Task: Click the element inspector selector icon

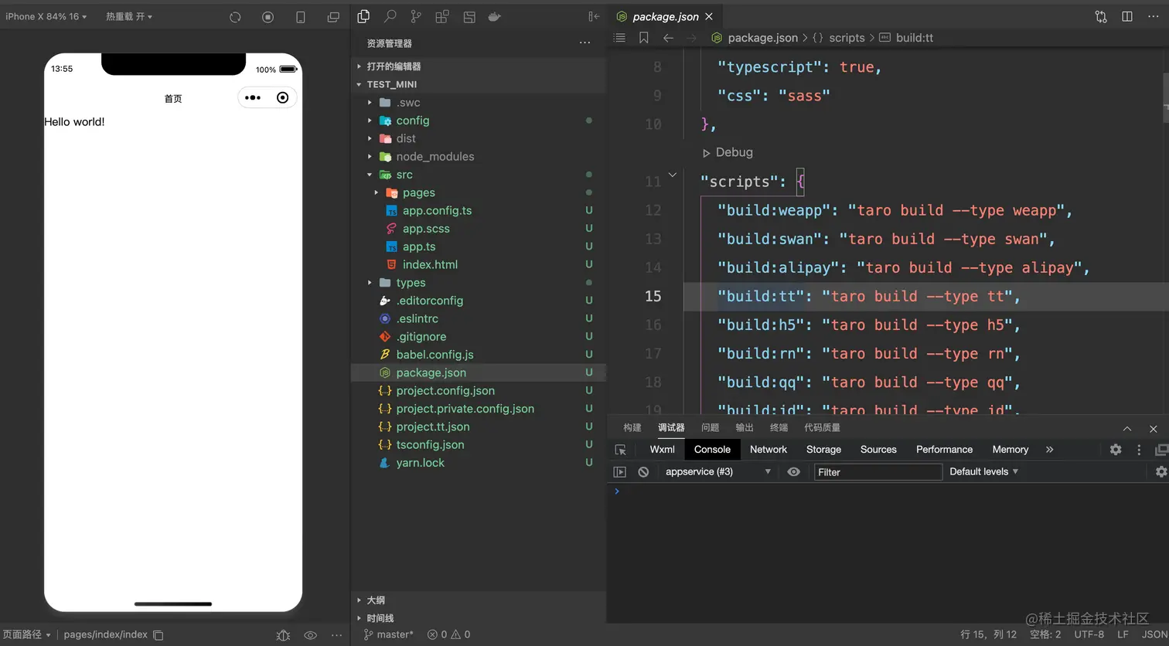Action: pos(620,450)
